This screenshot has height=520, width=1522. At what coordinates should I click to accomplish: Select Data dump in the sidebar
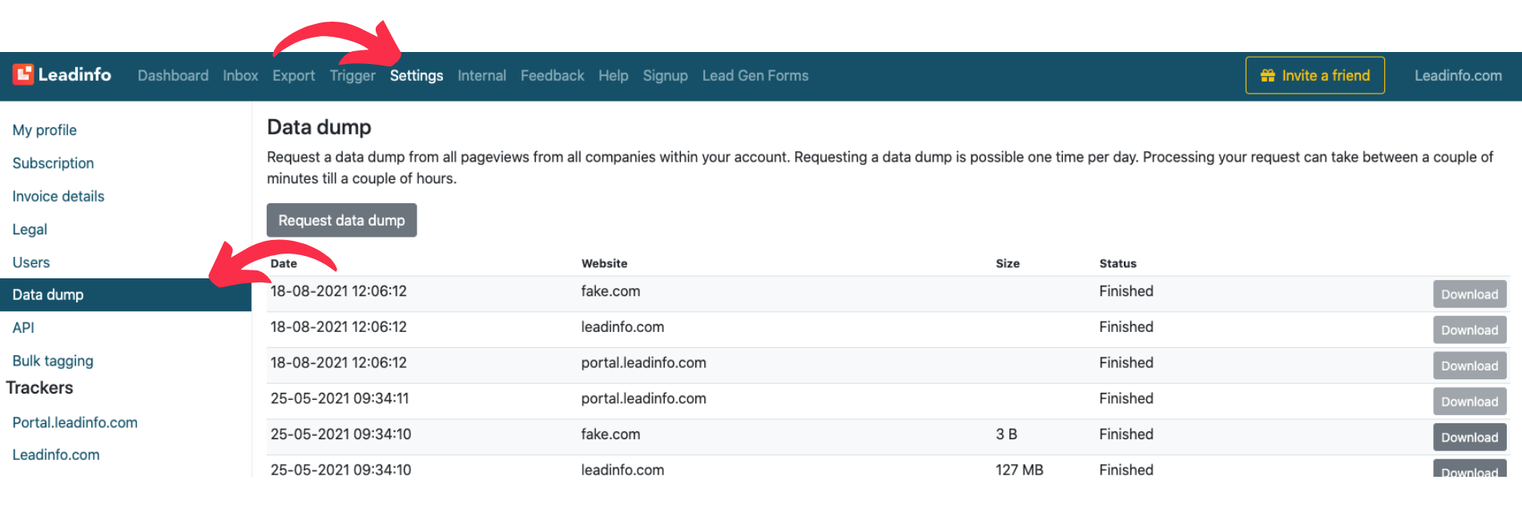coord(126,294)
